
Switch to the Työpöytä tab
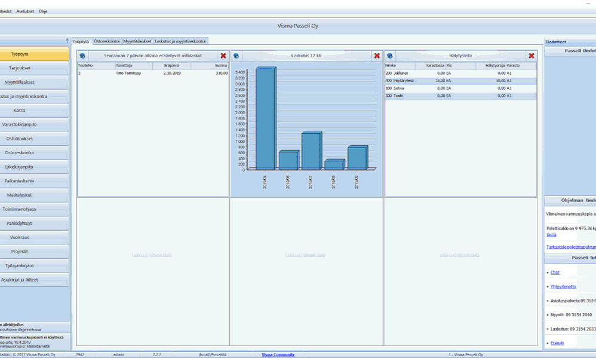[81, 41]
